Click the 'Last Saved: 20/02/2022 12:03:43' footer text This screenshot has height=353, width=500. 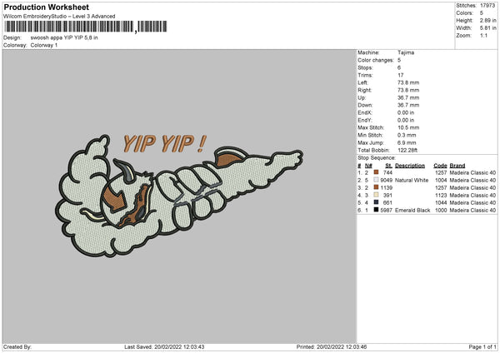click(164, 346)
